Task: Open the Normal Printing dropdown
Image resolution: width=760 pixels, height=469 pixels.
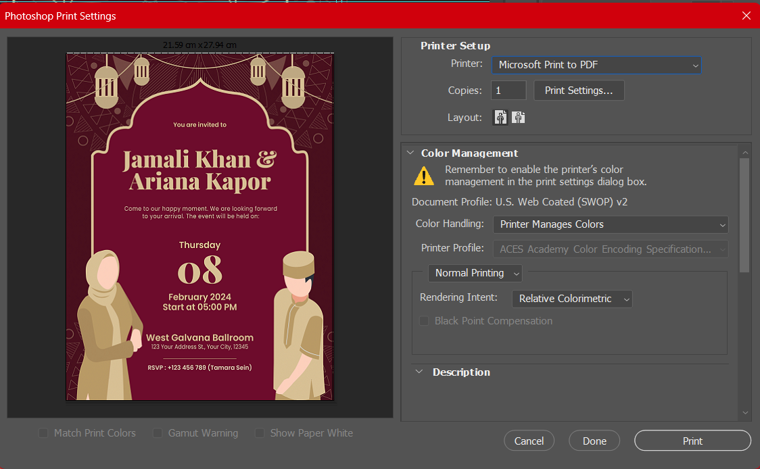Action: (x=475, y=273)
